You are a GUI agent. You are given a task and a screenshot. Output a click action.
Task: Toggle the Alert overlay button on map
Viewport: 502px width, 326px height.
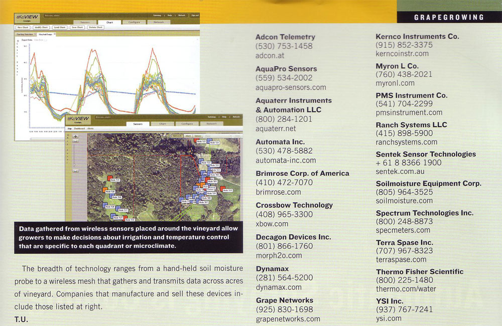pos(188,136)
